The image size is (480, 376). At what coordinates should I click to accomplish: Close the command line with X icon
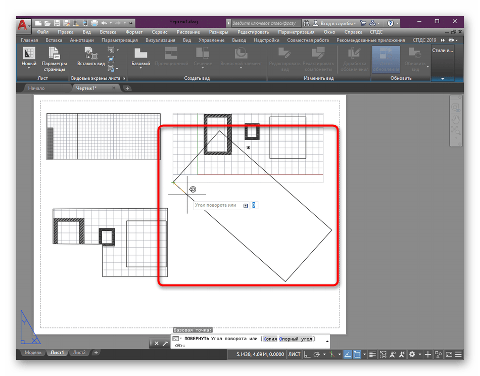pyautogui.click(x=157, y=343)
